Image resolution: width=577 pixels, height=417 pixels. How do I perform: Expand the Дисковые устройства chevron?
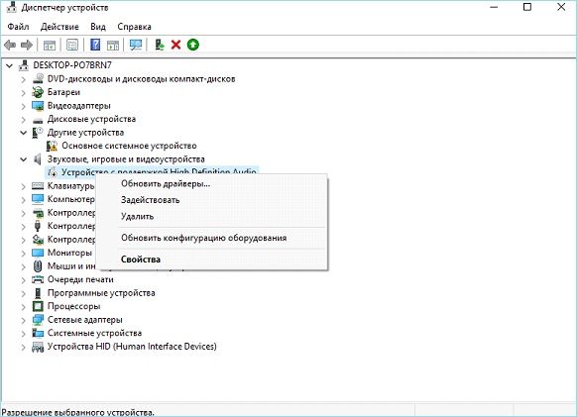[x=23, y=120]
